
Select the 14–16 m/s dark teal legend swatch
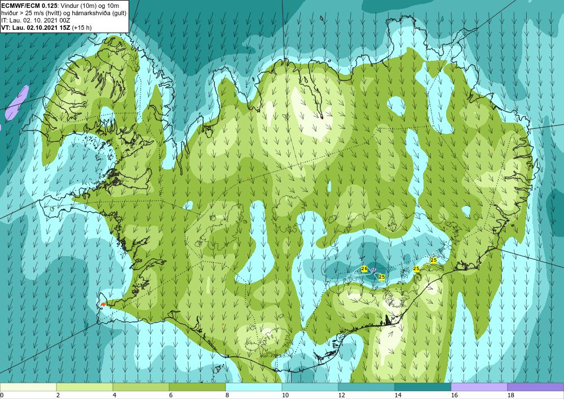(423, 387)
